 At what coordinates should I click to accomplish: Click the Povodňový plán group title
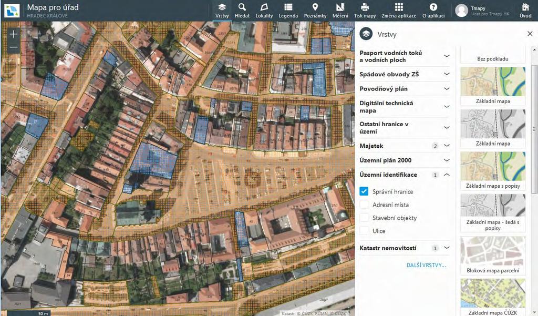[384, 89]
